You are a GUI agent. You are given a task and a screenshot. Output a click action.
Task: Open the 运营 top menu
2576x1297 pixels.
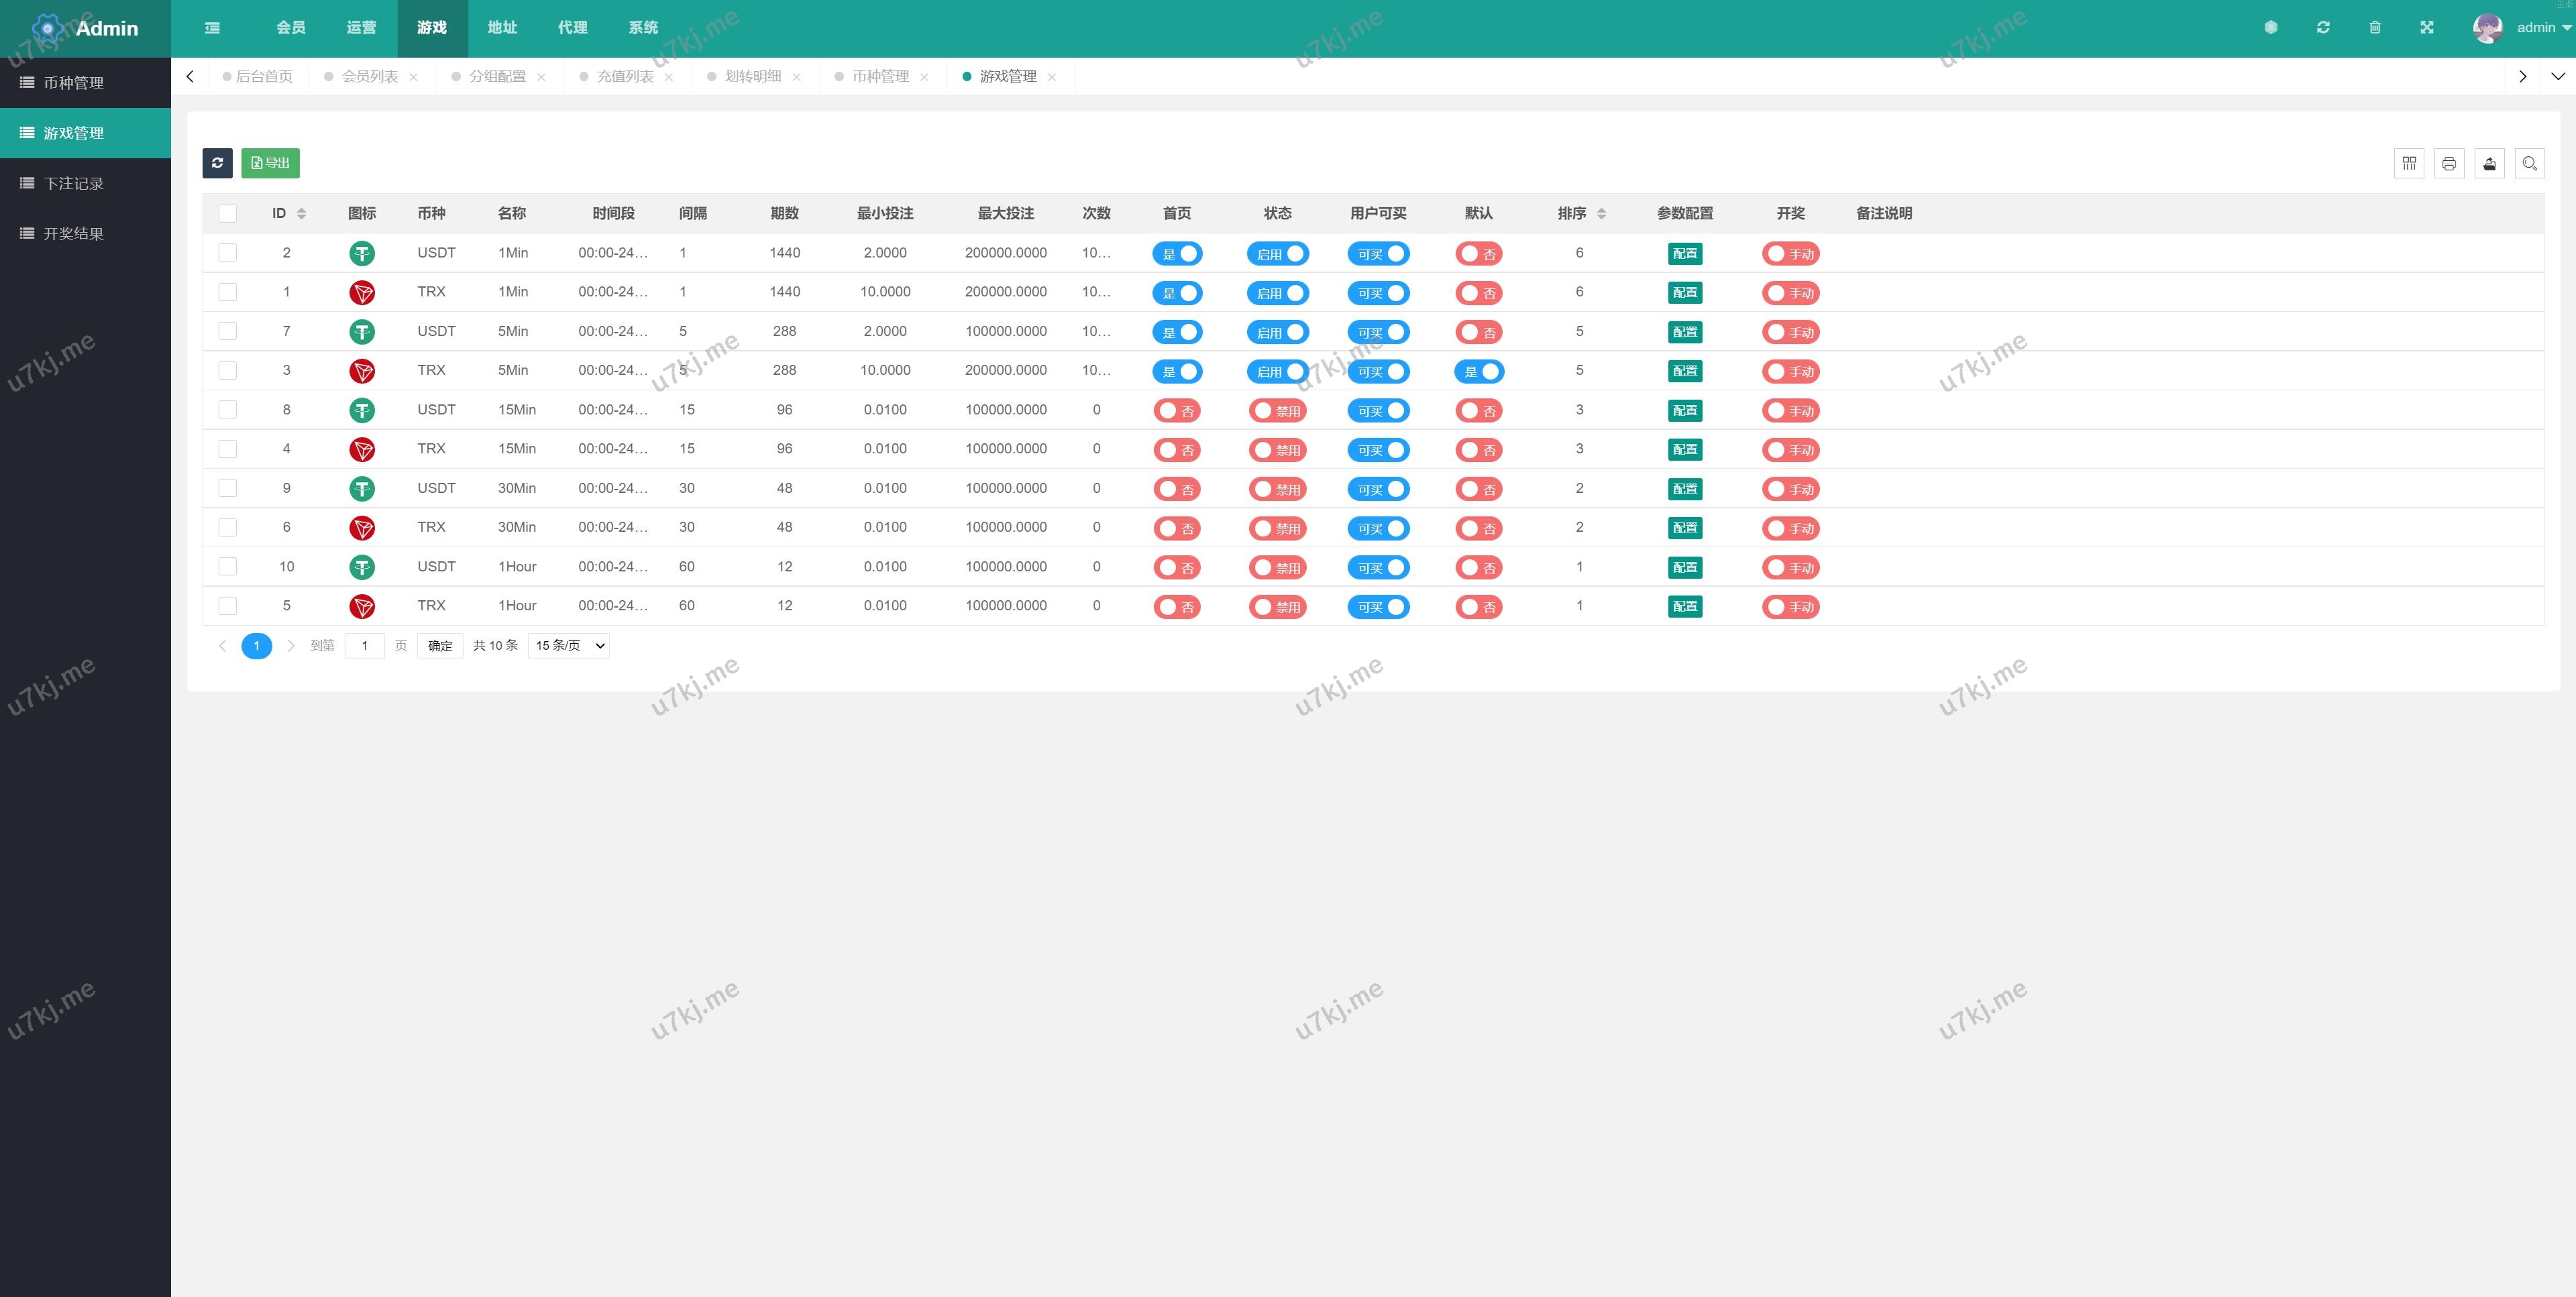click(361, 28)
